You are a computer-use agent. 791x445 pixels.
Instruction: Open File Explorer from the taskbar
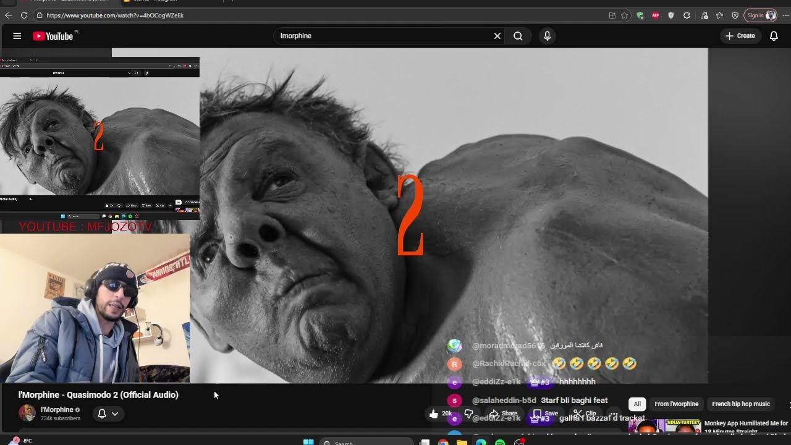[462, 442]
